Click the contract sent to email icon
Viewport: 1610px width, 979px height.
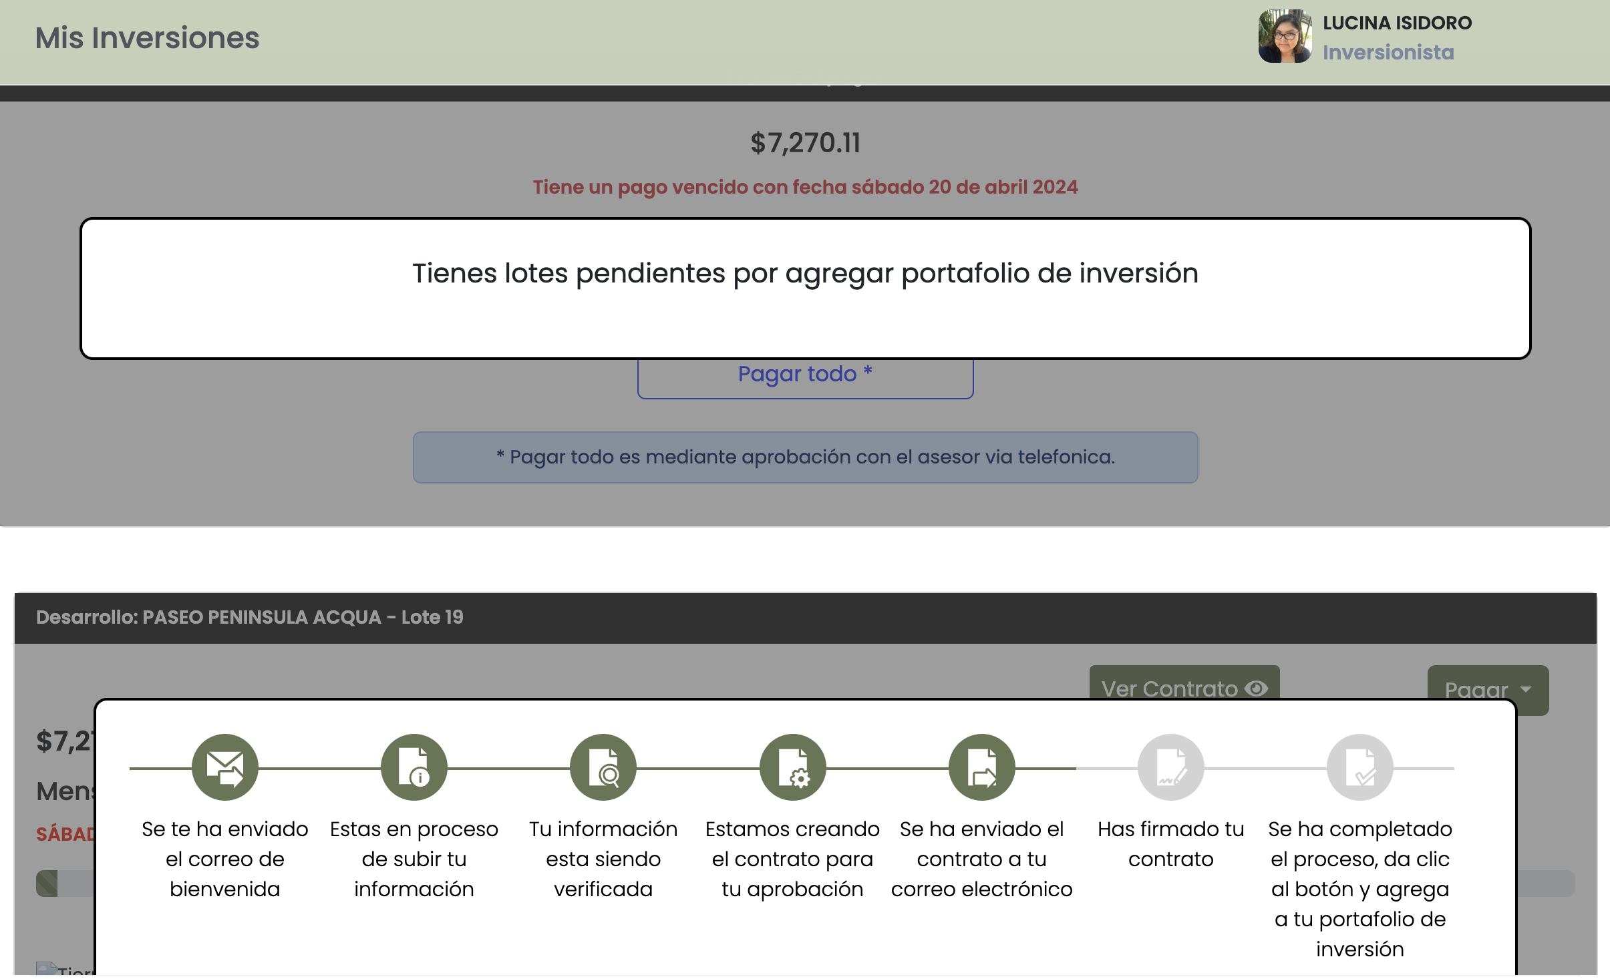(x=981, y=767)
